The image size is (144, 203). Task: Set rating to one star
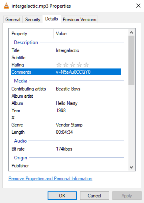click(x=59, y=65)
